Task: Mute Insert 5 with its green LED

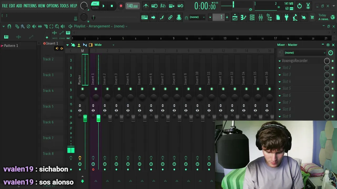Action: [x=142, y=89]
